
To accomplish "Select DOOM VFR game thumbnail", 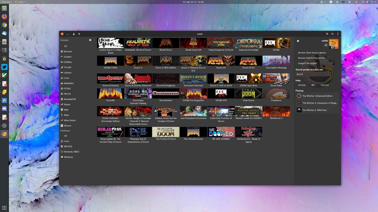I will [221, 93].
